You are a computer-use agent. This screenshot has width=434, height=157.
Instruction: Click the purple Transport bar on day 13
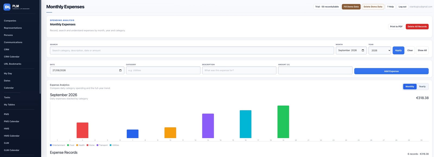click(x=208, y=126)
